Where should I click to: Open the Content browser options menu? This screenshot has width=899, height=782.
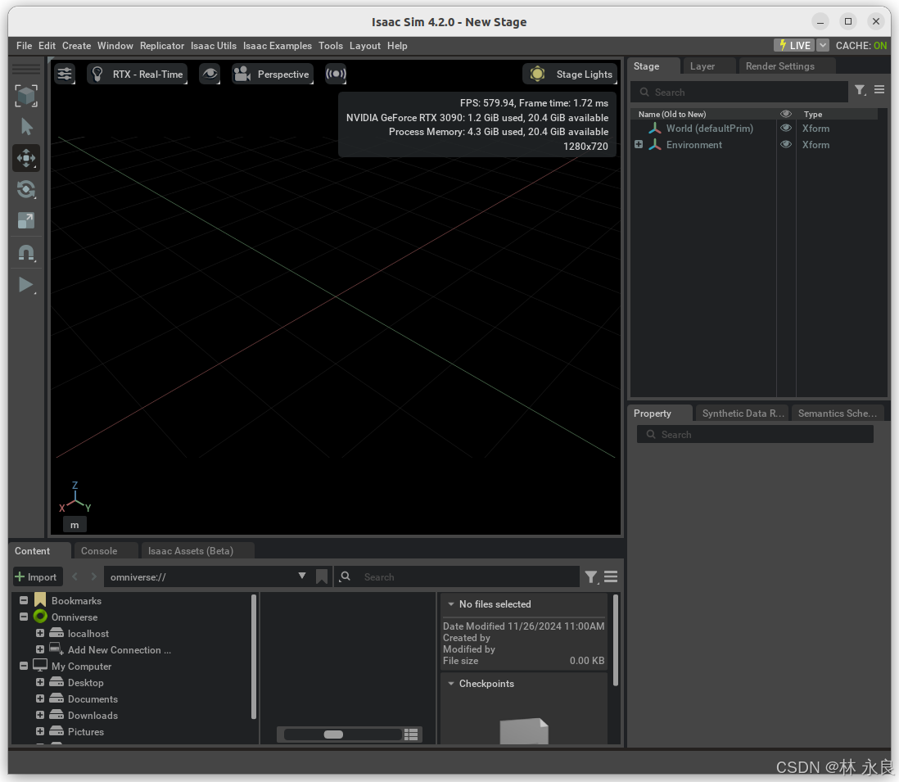point(611,576)
